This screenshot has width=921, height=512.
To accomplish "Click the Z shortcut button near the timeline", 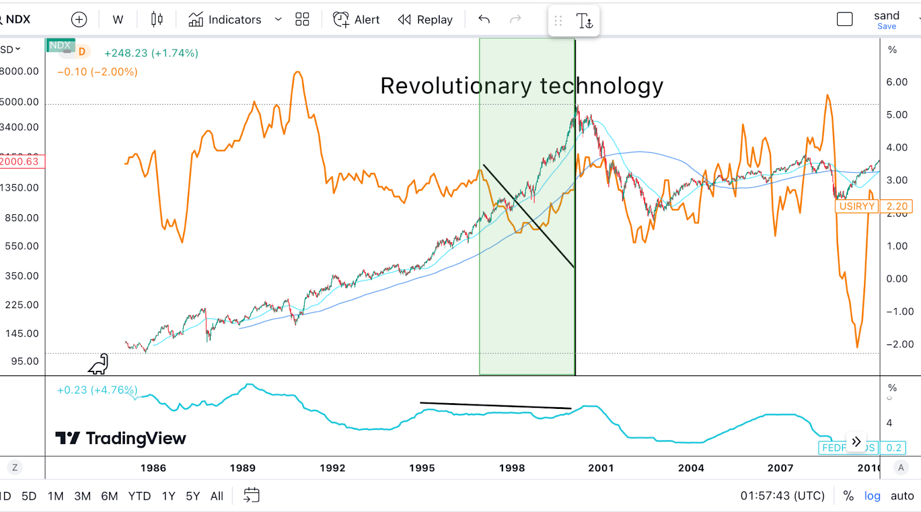I will point(14,468).
